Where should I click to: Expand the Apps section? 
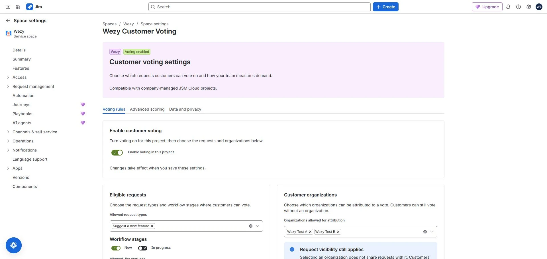coord(8,168)
